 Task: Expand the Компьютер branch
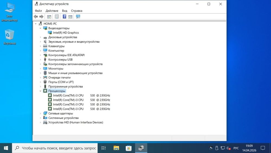click(x=40, y=51)
